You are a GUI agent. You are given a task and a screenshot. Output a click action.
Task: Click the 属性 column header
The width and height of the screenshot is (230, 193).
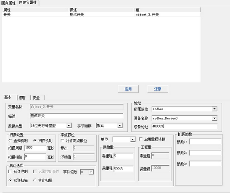35,10
